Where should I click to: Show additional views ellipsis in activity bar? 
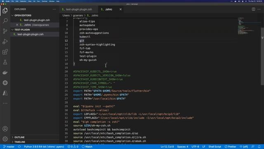pos(5,103)
